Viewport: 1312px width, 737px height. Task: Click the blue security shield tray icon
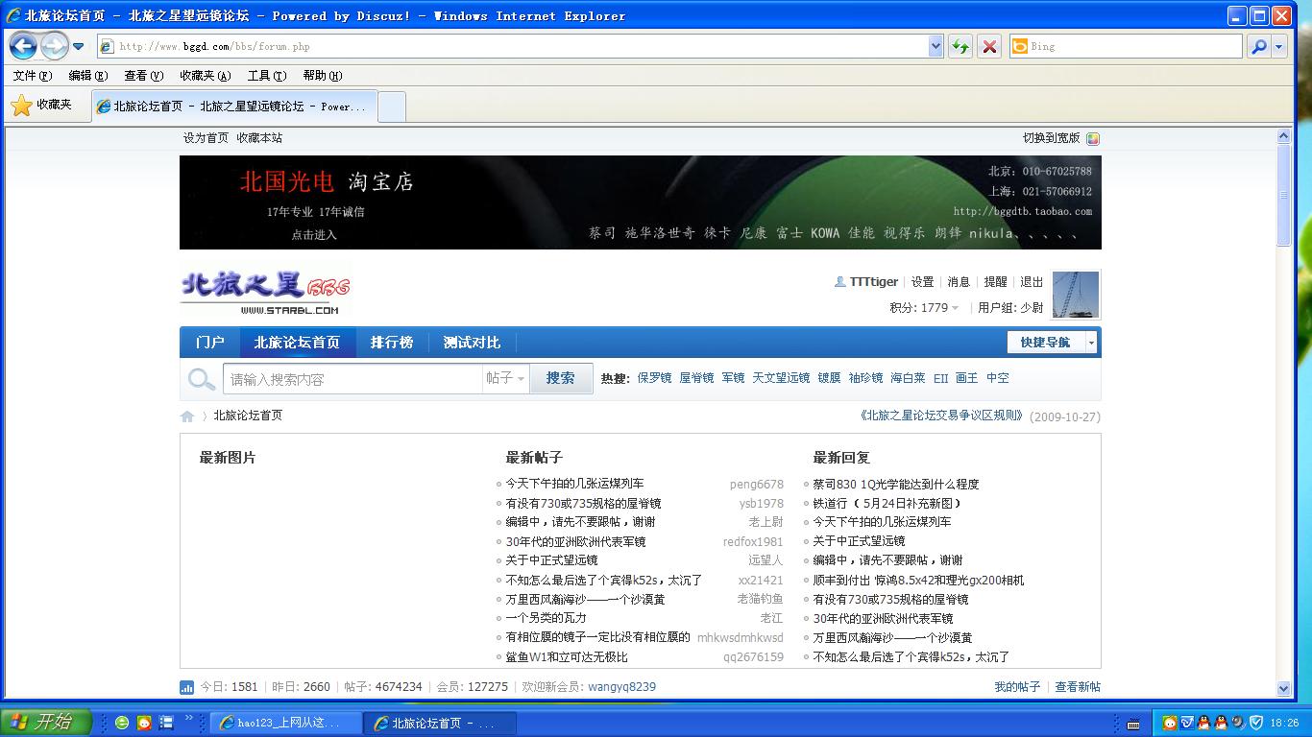(x=1255, y=723)
